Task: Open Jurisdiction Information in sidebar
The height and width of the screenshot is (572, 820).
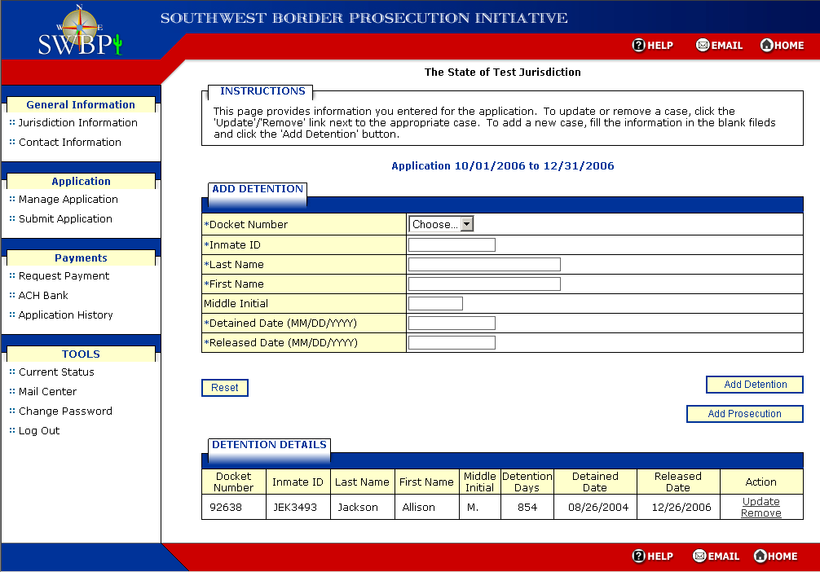Action: click(78, 123)
